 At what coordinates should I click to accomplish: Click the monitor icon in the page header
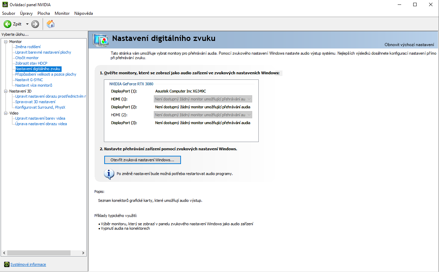pyautogui.click(x=101, y=40)
